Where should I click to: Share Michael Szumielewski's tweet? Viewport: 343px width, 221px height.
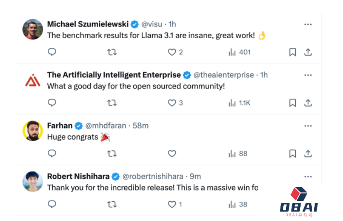click(x=308, y=52)
